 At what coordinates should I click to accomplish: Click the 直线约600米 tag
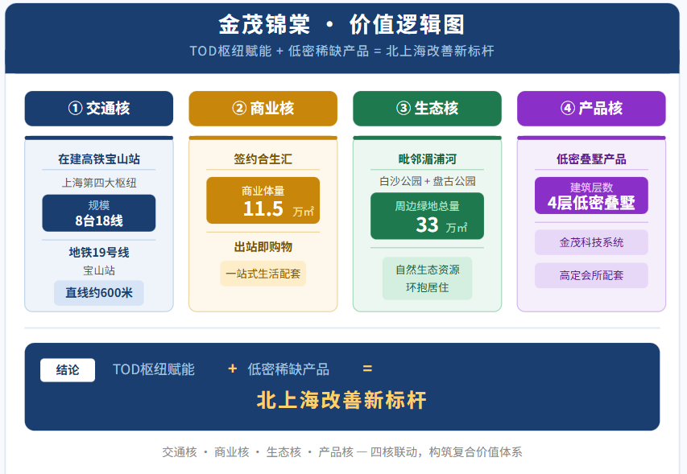click(x=99, y=293)
